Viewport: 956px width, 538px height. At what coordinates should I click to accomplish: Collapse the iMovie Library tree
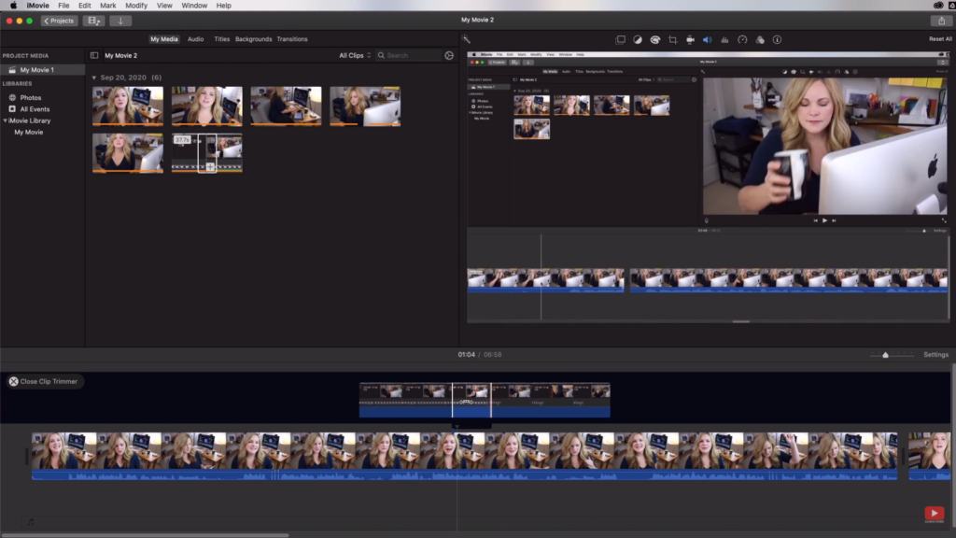click(x=5, y=120)
